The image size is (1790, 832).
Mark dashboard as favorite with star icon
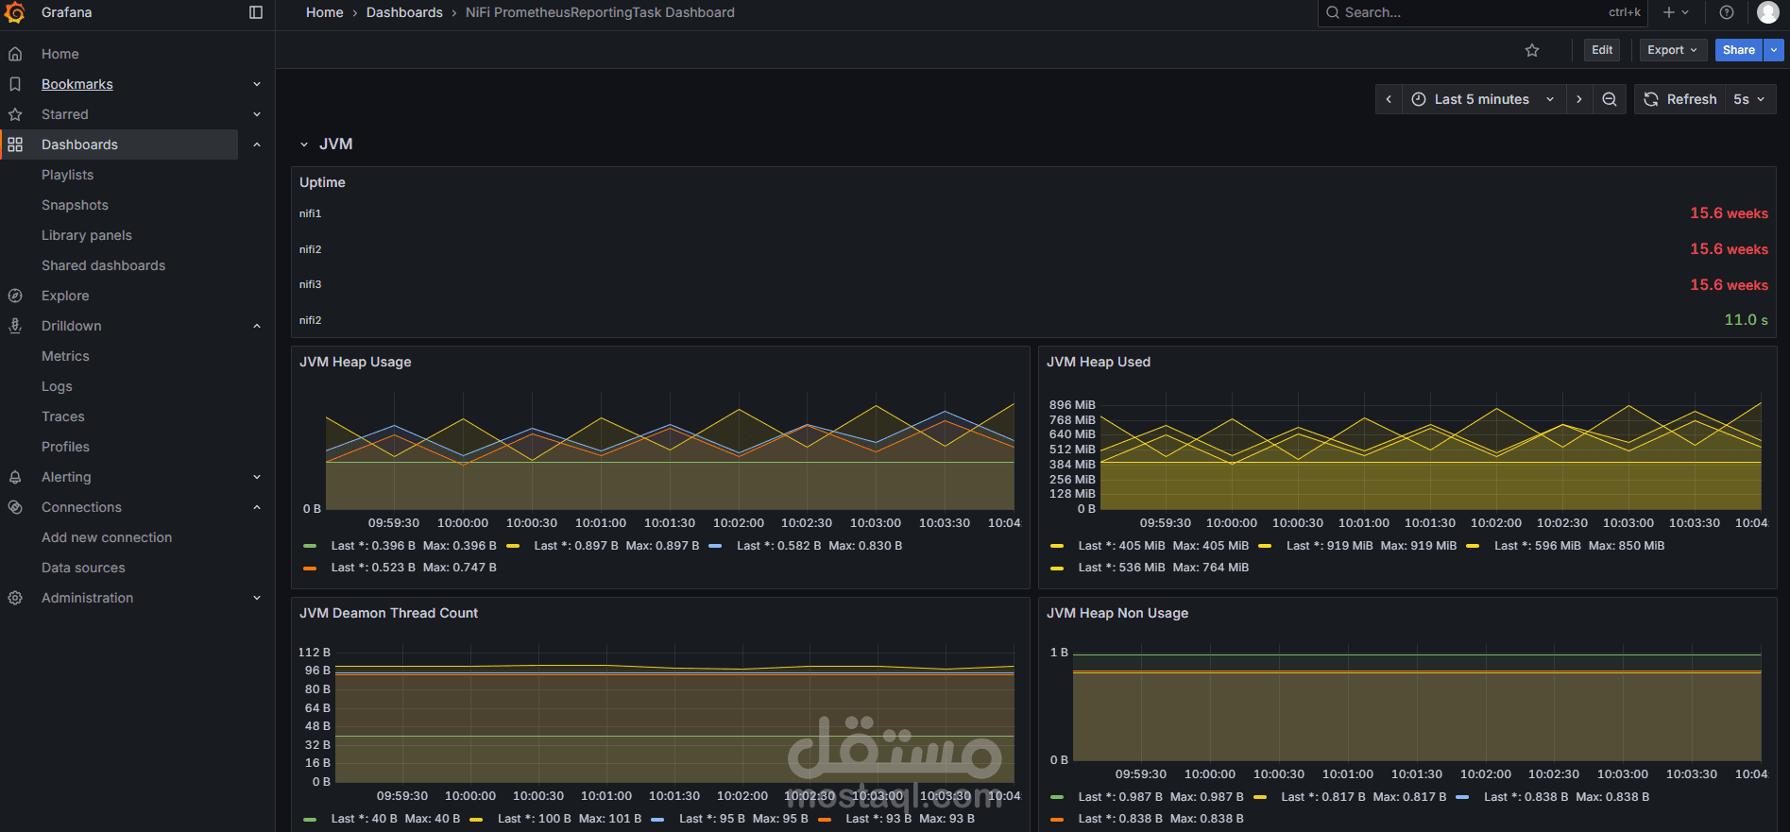[x=1532, y=50]
